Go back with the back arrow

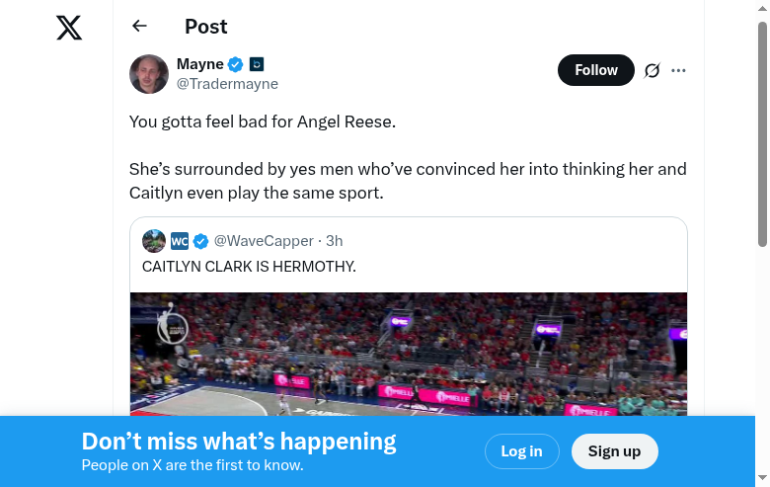click(139, 27)
